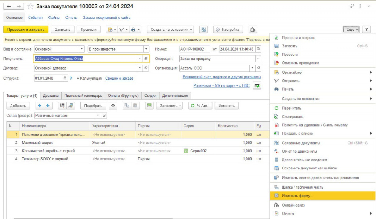Choose Связанные документы menu entry

point(322,143)
